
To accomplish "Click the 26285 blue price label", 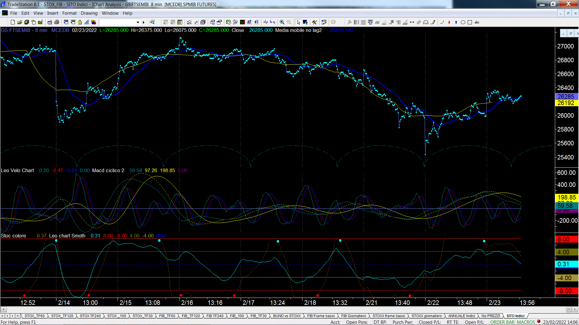I will click(567, 97).
